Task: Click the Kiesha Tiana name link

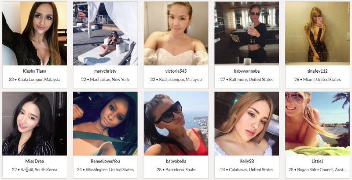Action: [x=35, y=71]
